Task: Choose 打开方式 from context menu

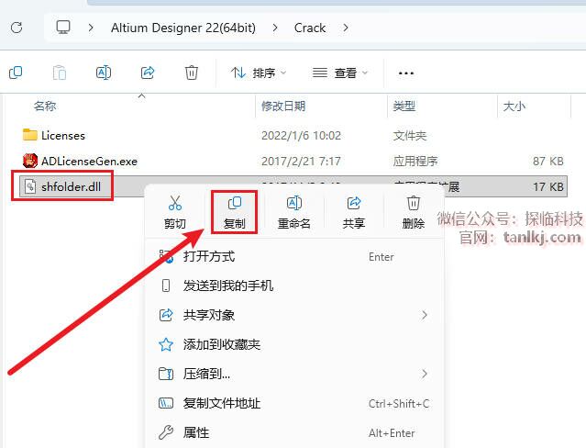Action: point(293,257)
